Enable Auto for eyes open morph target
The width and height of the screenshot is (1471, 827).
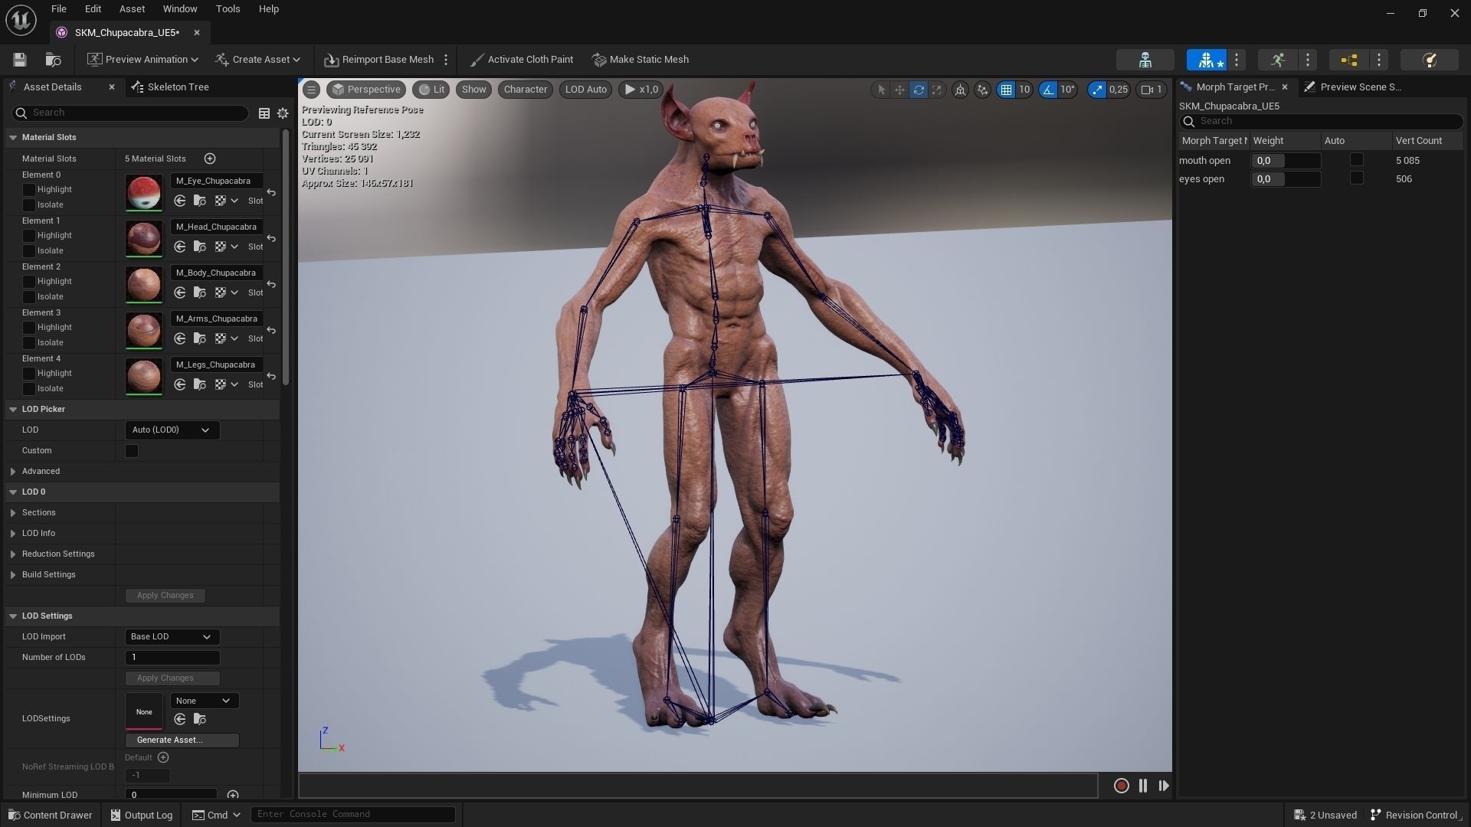1356,178
